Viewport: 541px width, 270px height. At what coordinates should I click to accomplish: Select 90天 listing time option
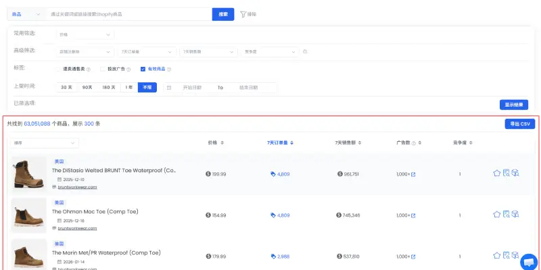point(87,88)
